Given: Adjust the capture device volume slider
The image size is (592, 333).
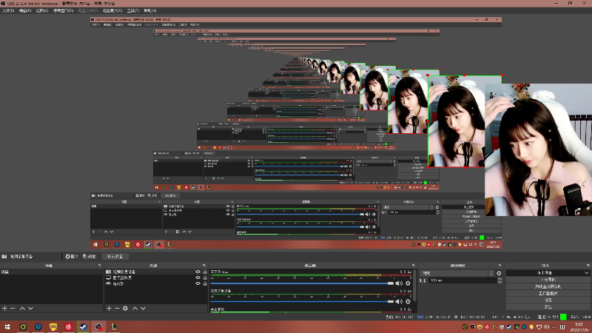Looking at the screenshot, I should point(302,301).
